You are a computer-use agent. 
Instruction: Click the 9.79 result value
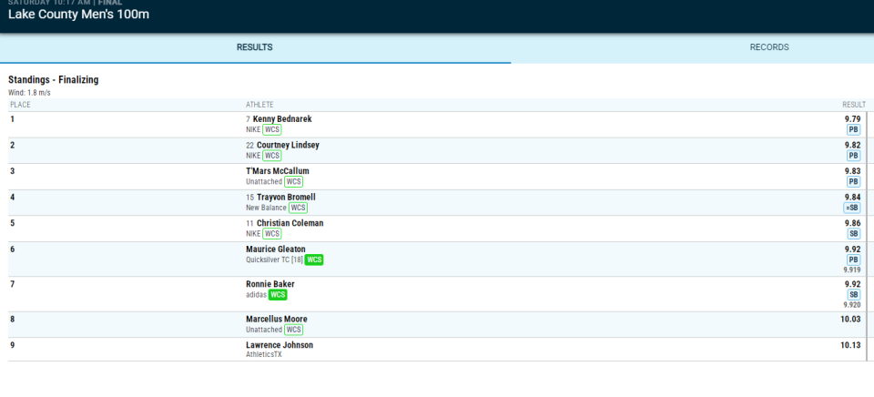852,118
